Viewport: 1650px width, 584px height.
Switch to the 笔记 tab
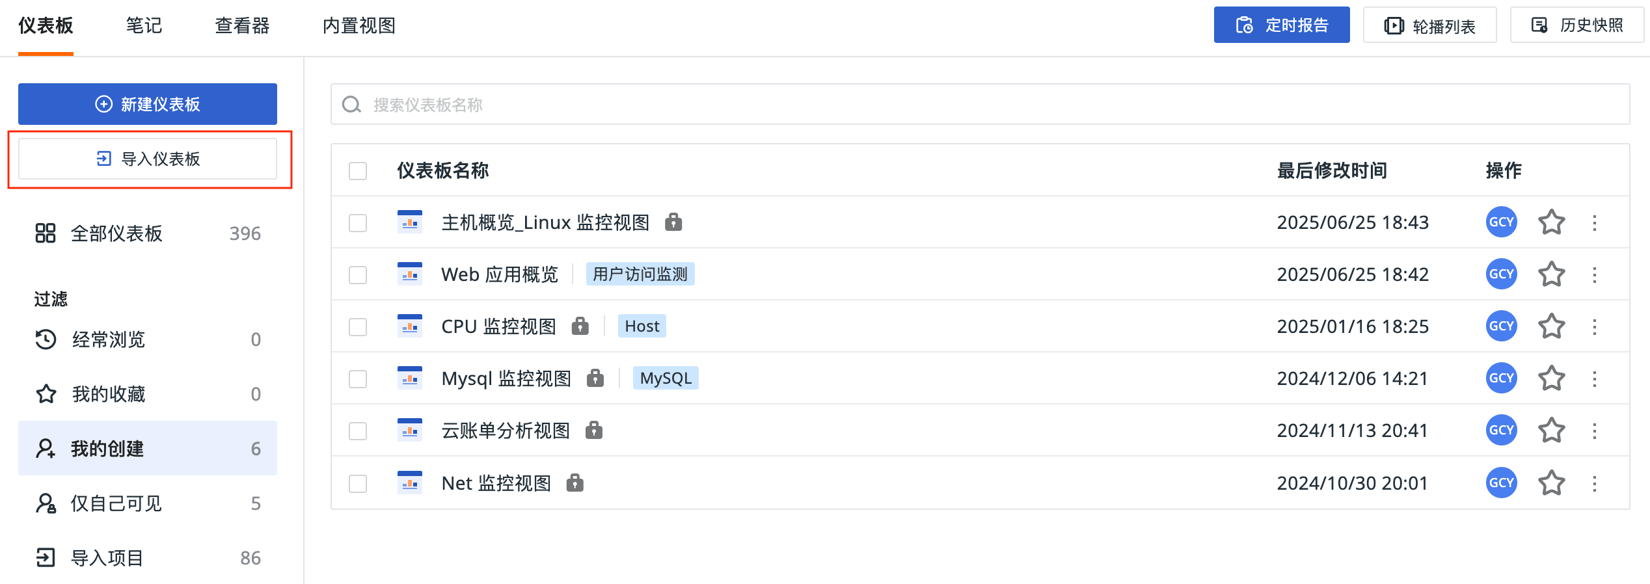coord(144,25)
